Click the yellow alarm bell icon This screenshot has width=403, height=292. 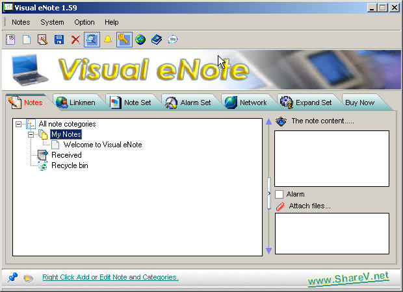tap(108, 40)
